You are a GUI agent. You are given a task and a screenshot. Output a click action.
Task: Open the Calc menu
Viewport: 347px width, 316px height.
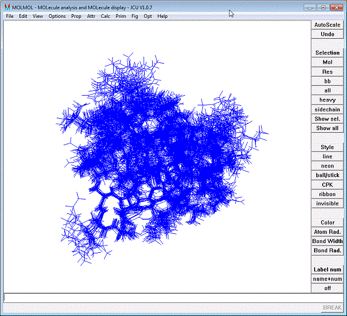tap(105, 16)
